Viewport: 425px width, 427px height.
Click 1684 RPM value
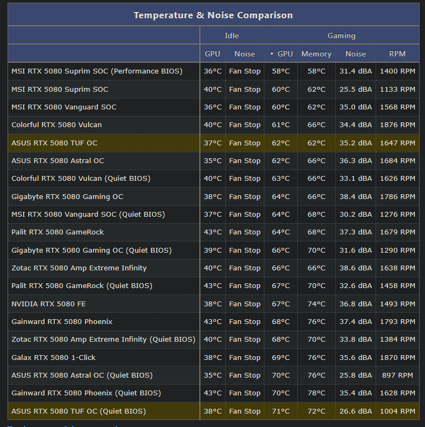coord(398,161)
